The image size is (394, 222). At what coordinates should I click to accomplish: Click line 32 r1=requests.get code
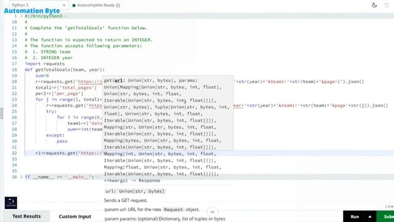coord(68,153)
